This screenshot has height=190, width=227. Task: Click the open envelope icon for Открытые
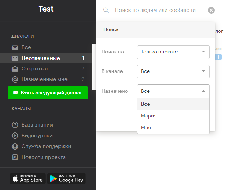point(15,69)
